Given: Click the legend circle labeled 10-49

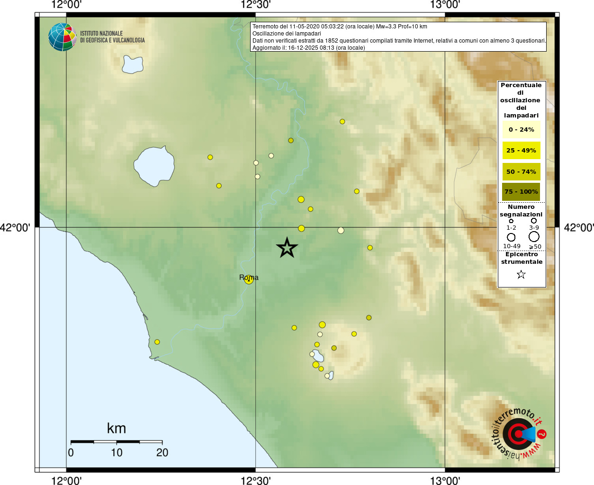Looking at the screenshot, I should pos(511,237).
